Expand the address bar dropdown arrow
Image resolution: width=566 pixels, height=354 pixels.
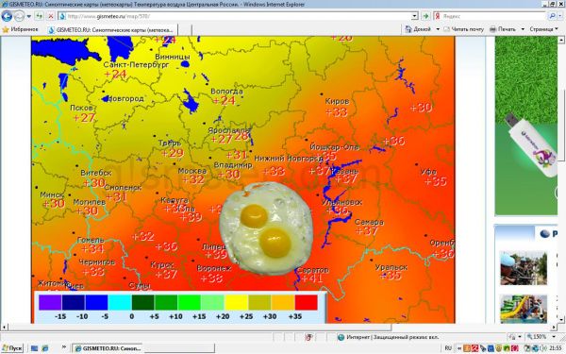click(x=415, y=16)
